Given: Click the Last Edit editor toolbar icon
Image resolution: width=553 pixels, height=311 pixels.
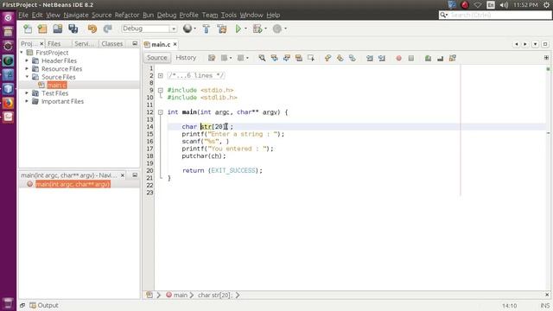Looking at the screenshot, I should click(x=212, y=58).
